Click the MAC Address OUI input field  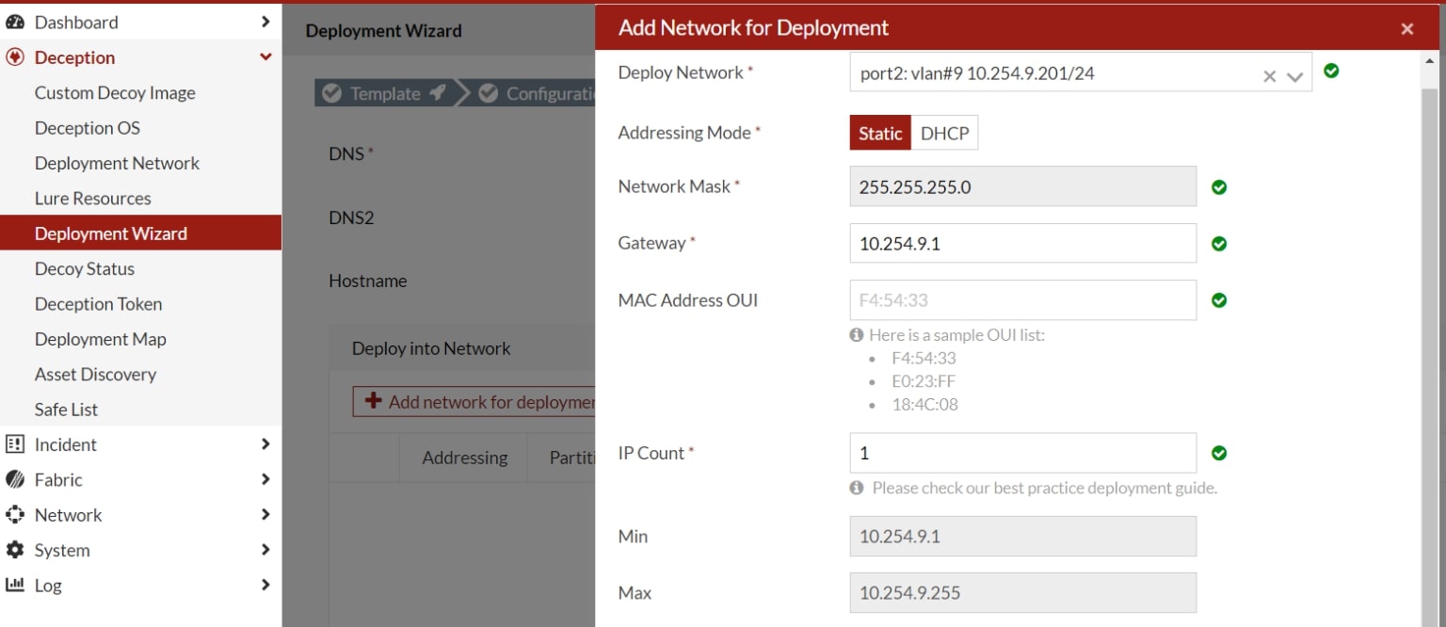tap(1022, 300)
